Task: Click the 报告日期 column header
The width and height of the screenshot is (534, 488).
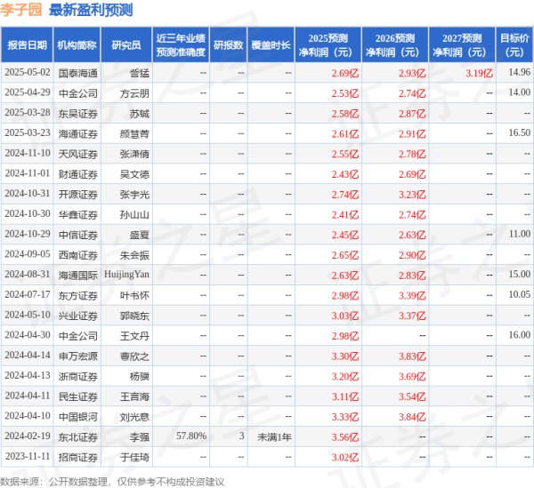Action: click(x=26, y=44)
